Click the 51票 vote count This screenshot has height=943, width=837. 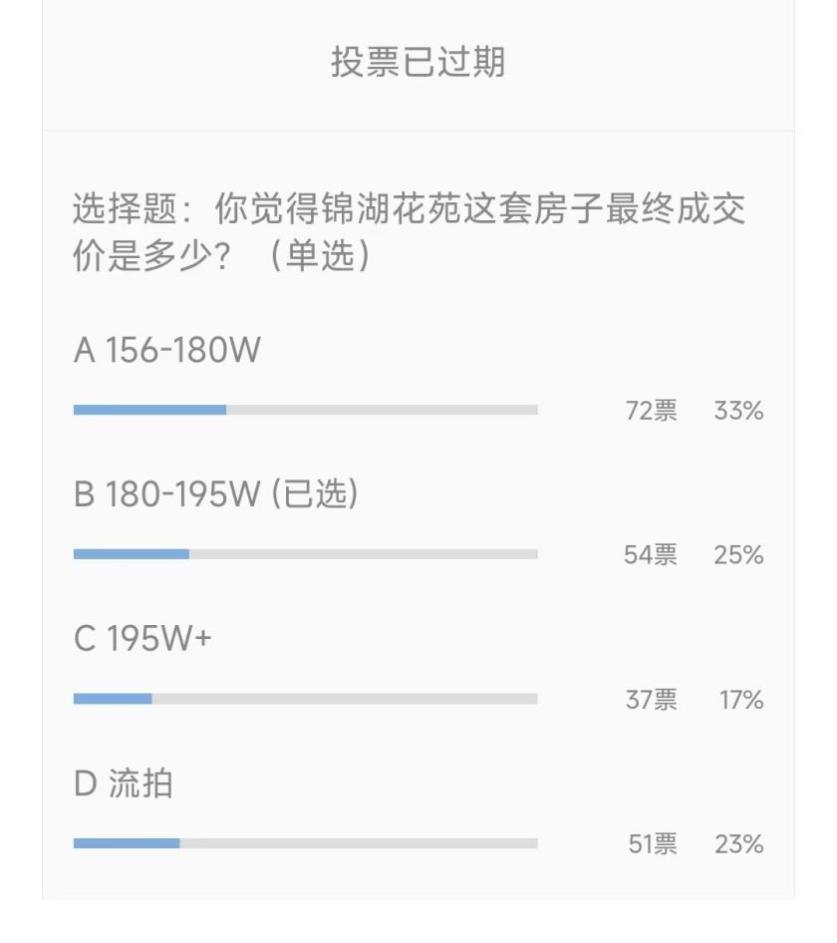click(x=653, y=843)
